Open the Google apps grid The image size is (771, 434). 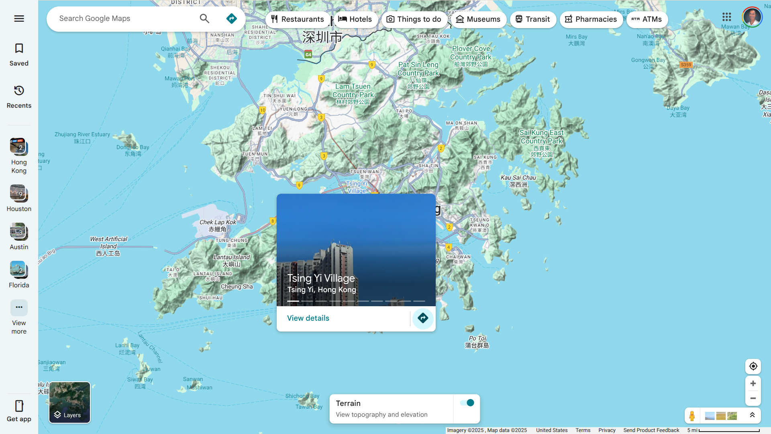(726, 17)
